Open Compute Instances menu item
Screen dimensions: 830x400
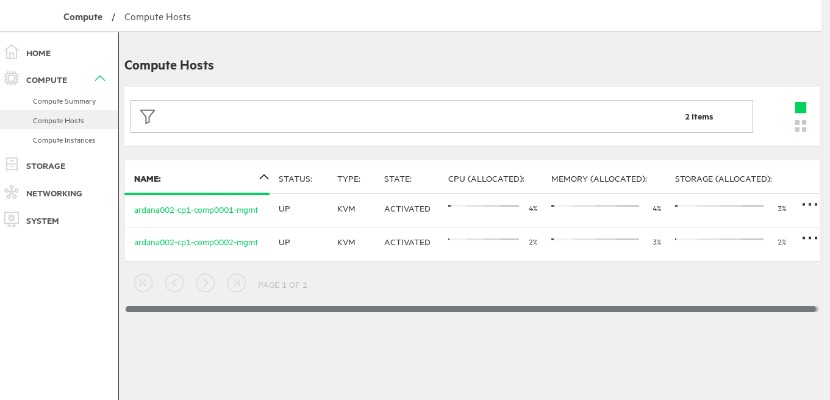tap(64, 140)
